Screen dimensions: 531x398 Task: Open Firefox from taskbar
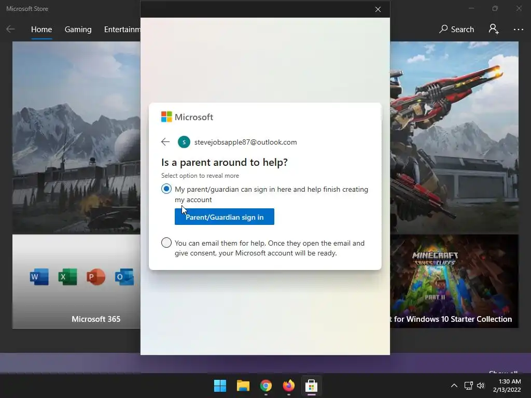tap(288, 386)
